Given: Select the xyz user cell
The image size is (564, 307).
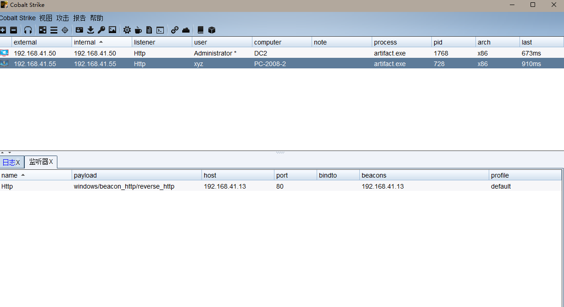Looking at the screenshot, I should (x=222, y=64).
